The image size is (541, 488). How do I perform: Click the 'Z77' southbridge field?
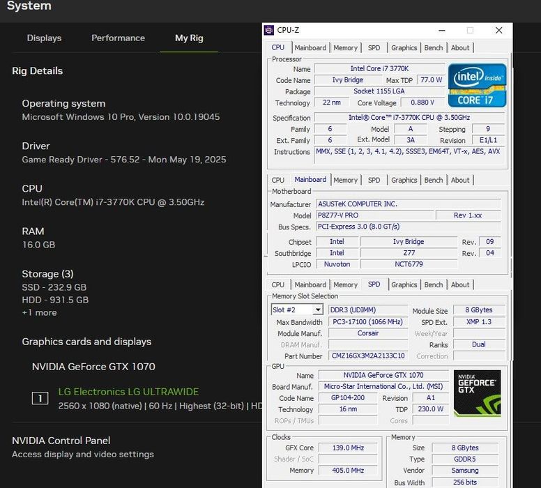click(409, 253)
